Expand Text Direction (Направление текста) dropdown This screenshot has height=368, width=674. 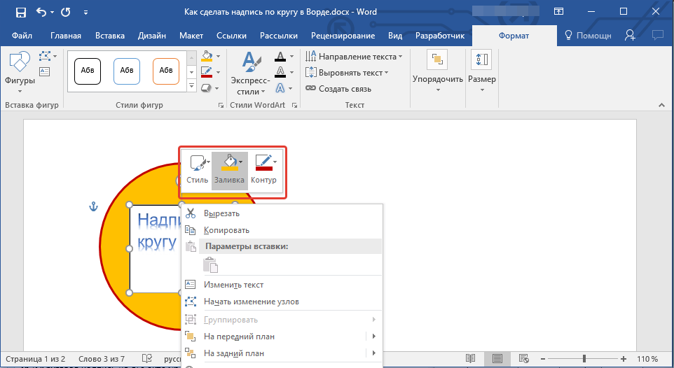click(354, 57)
